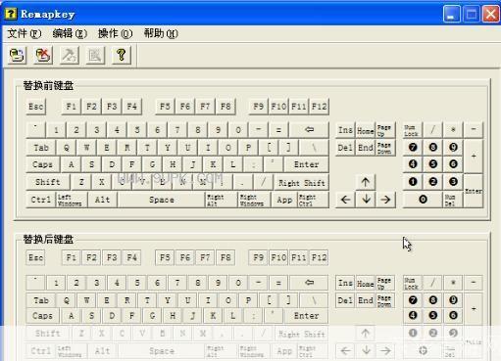Open the 文件(F) menu

point(25,33)
